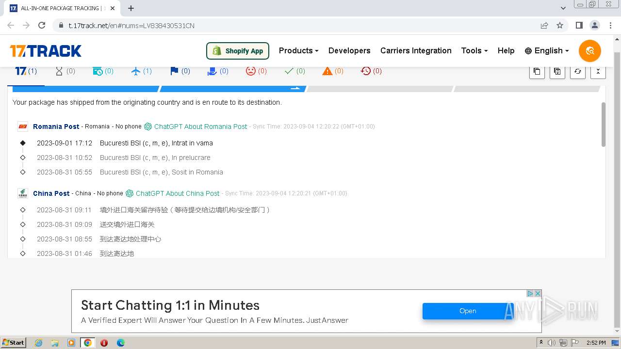This screenshot has height=349, width=621.
Task: Click the package shipped status message
Action: (x=147, y=102)
